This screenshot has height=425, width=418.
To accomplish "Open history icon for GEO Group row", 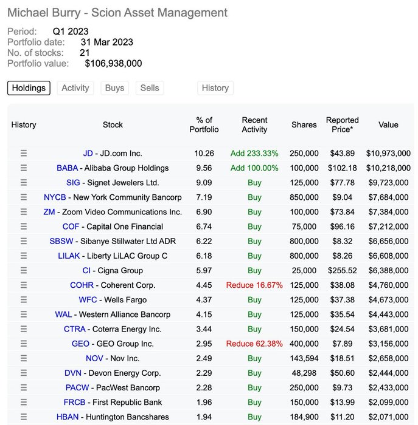I will (24, 344).
